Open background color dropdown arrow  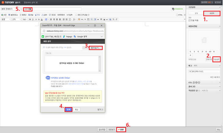pyautogui.click(x=48, y=19)
